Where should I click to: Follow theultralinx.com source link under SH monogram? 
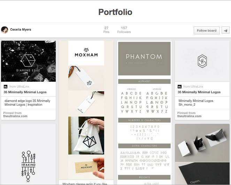[x=189, y=116]
